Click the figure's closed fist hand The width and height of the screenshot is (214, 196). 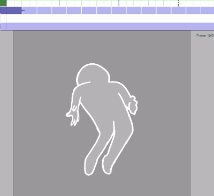point(133,105)
